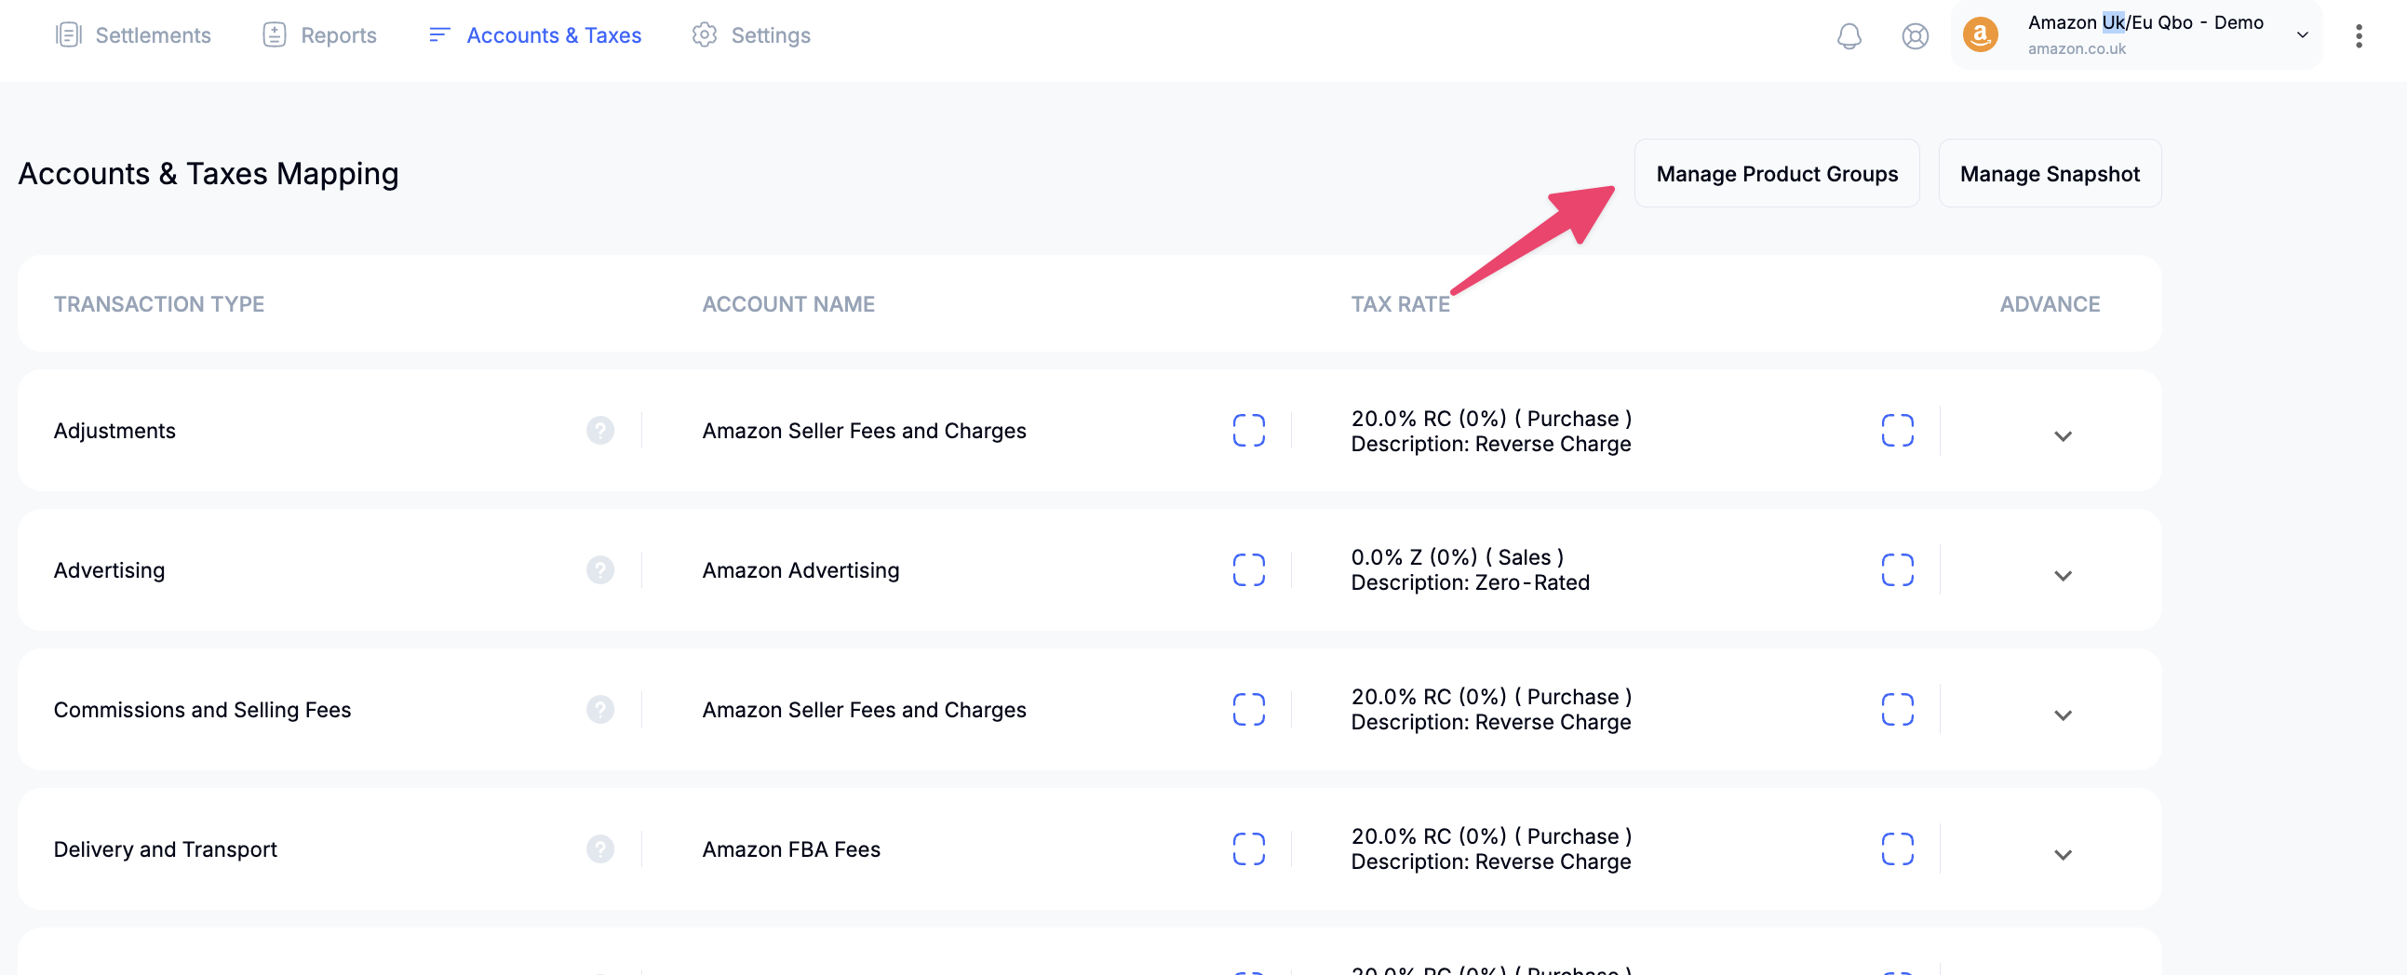Expand advanced options for Advertising
This screenshot has width=2407, height=975.
(2064, 575)
